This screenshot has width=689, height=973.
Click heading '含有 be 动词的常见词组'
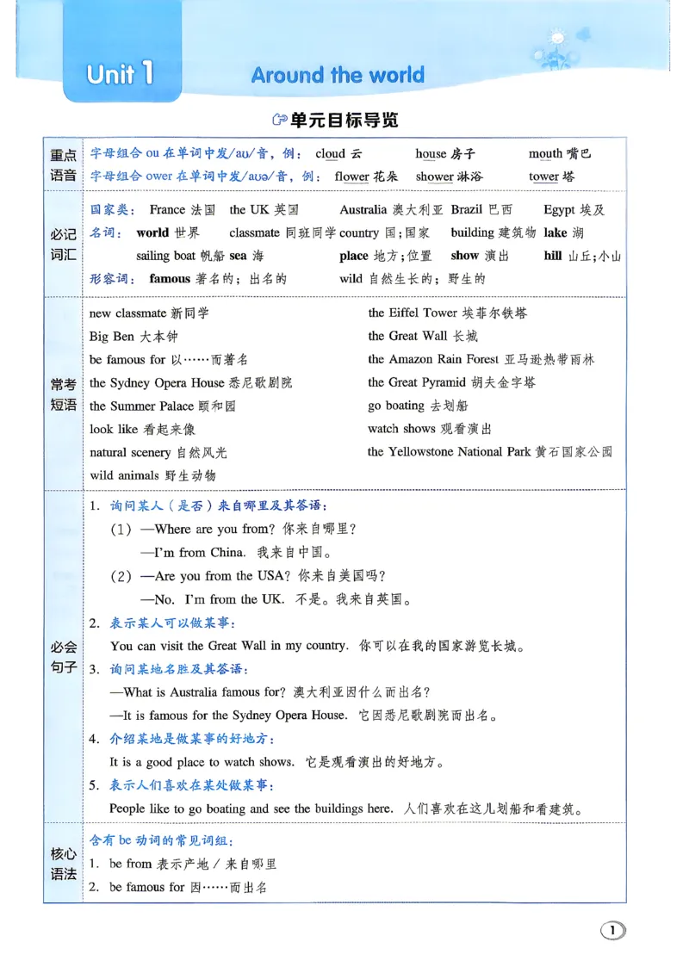click(x=161, y=840)
